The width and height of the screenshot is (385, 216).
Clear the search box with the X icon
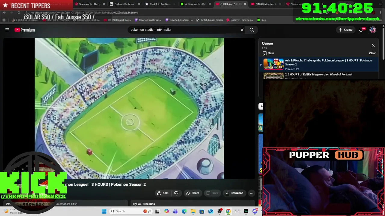[x=242, y=30]
